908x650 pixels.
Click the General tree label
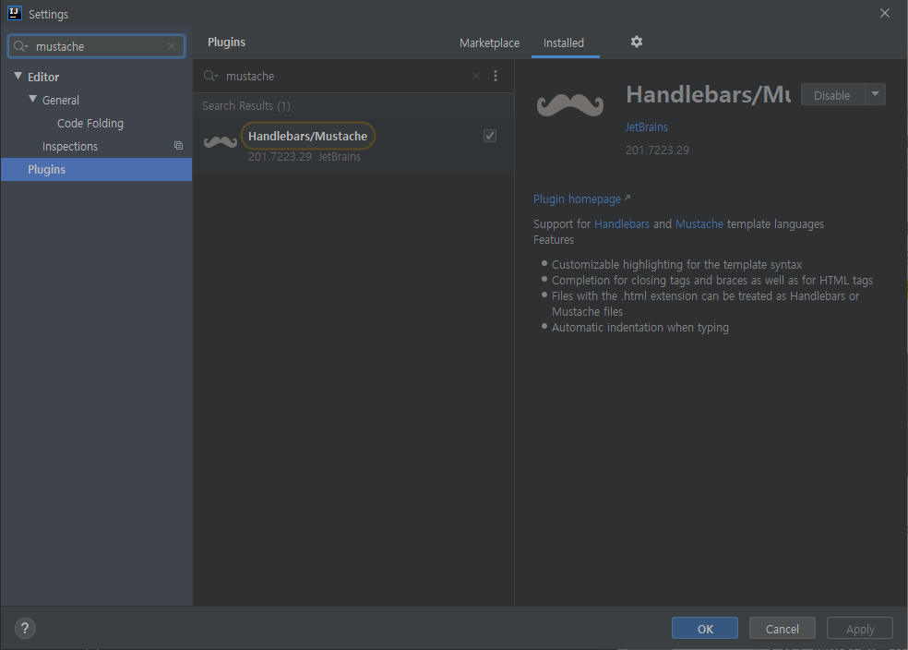pos(60,100)
